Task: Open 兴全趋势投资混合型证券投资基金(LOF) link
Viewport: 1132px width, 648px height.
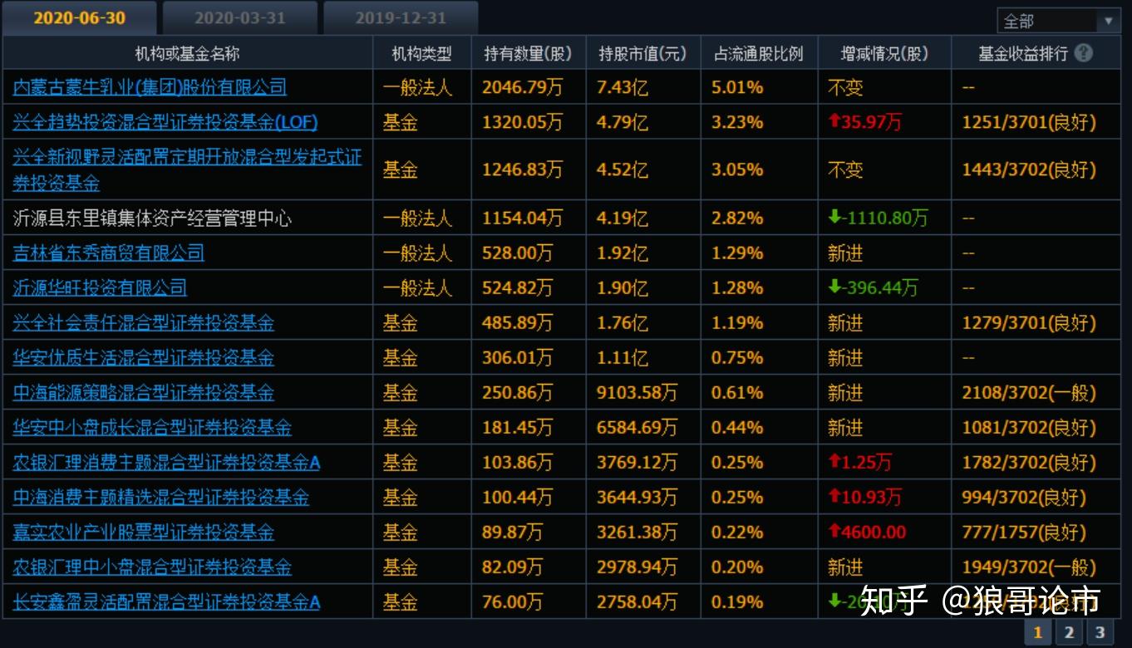Action: point(165,122)
